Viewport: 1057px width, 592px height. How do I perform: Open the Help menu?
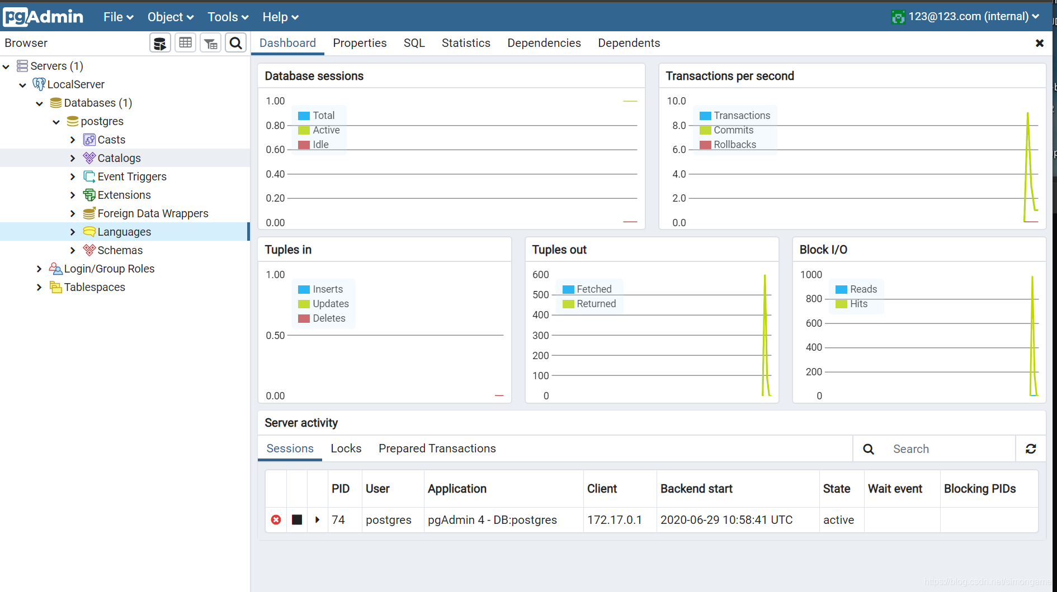point(281,17)
